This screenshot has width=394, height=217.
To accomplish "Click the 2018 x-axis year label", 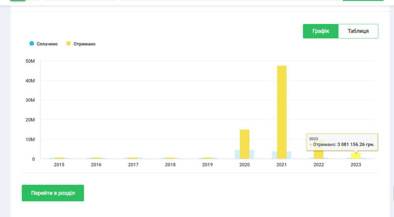I will (x=170, y=165).
